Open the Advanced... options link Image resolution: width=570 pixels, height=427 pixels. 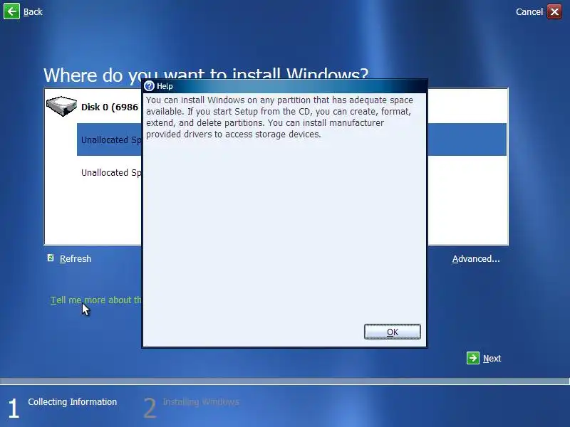(476, 259)
